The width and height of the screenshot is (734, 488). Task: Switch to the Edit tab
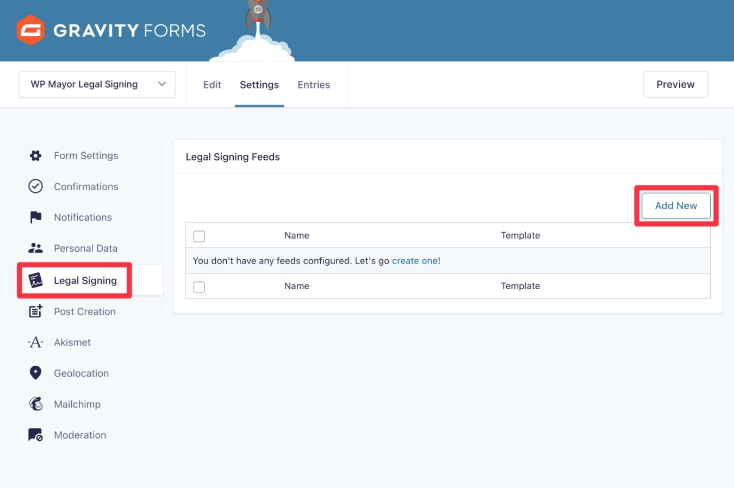pyautogui.click(x=212, y=85)
